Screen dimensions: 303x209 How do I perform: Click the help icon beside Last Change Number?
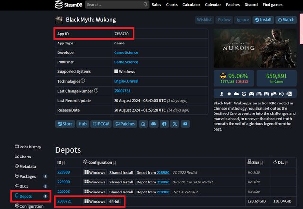click(x=96, y=90)
